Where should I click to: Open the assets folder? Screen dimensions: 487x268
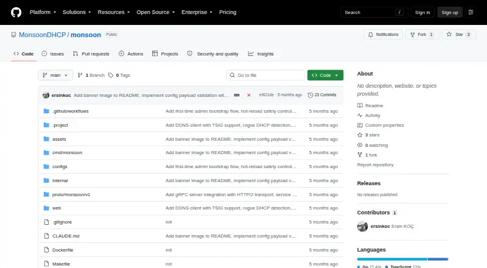click(x=59, y=139)
